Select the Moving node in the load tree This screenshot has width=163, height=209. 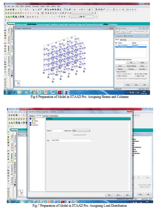[34, 123]
